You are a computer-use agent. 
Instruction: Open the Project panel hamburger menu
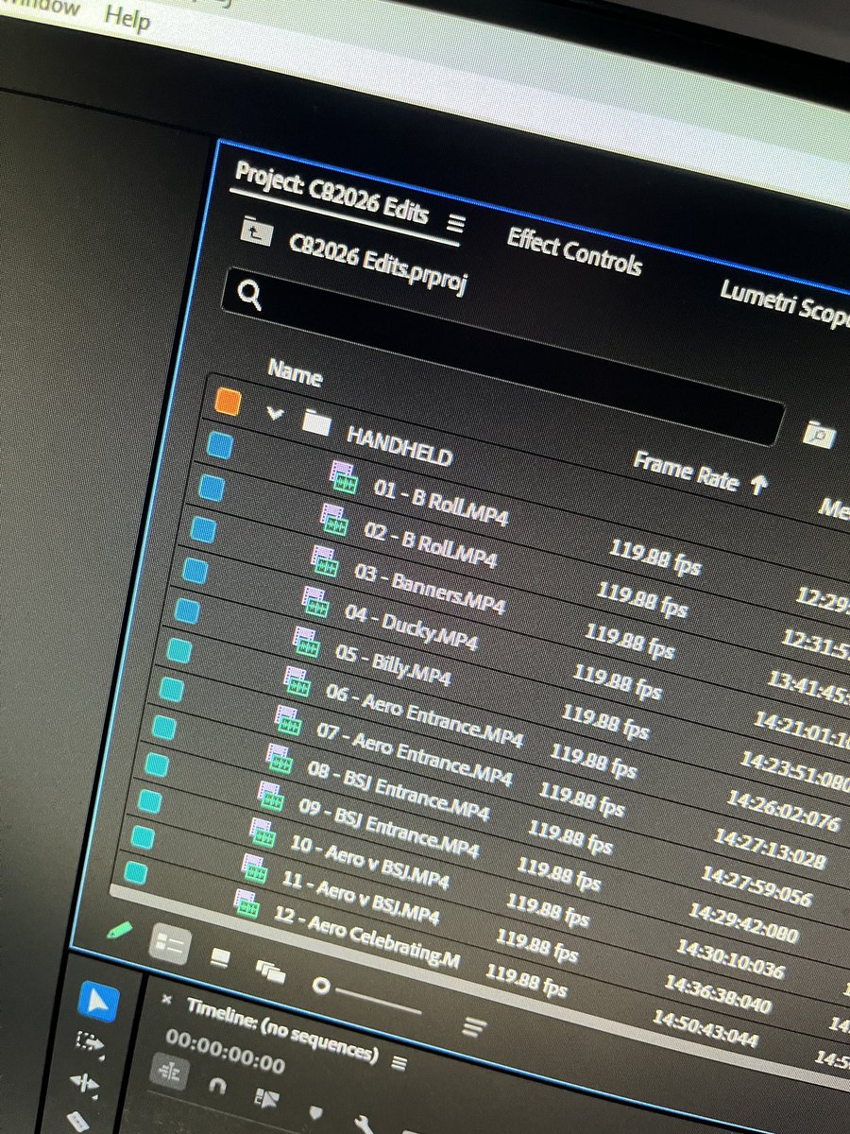click(456, 223)
